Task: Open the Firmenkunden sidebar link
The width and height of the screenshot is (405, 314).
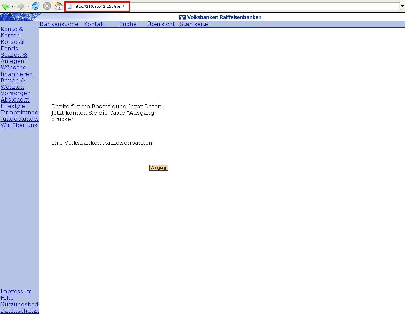Action: point(20,113)
